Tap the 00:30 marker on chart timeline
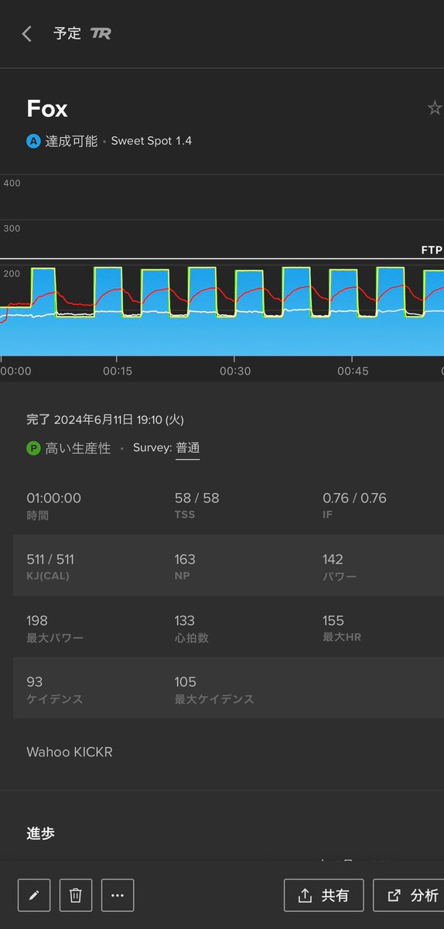This screenshot has width=444, height=929. click(235, 371)
